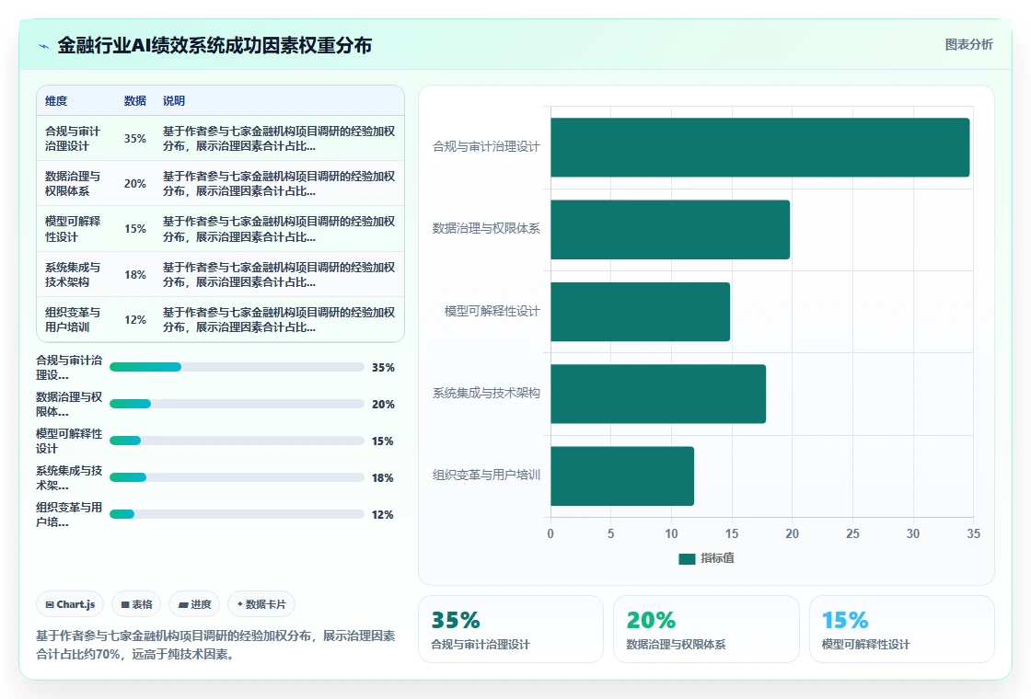1031x699 pixels.
Task: Click the 合规与审计治理设计 35% progress bar
Action: (x=237, y=367)
